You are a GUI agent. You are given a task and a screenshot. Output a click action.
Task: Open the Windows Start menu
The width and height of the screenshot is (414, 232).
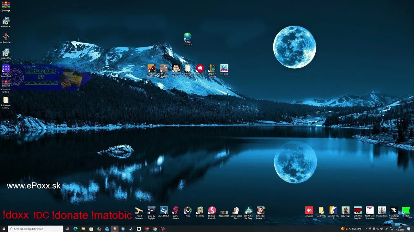(x=4, y=229)
